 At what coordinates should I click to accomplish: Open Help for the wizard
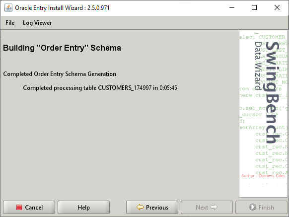[x=84, y=208]
